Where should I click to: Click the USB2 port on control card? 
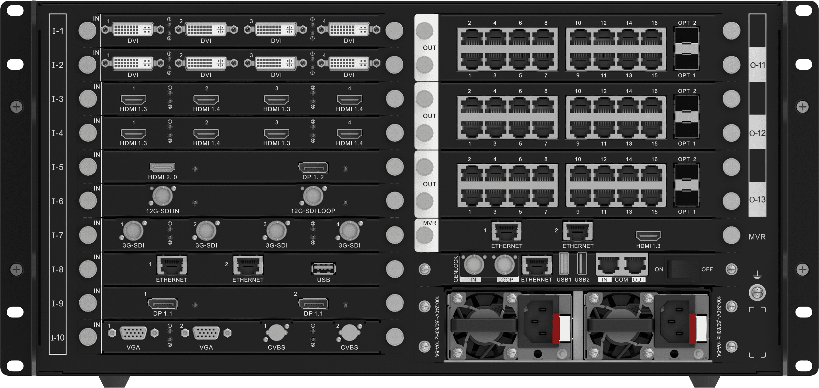[582, 264]
